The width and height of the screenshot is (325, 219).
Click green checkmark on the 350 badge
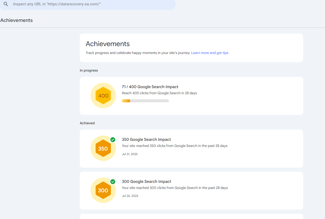[x=113, y=140]
